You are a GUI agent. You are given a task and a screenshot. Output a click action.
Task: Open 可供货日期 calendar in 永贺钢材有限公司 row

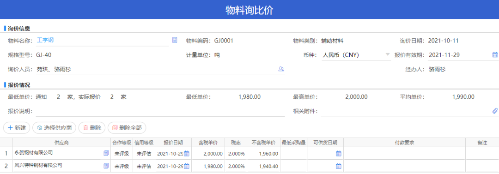pyautogui.click(x=339, y=154)
